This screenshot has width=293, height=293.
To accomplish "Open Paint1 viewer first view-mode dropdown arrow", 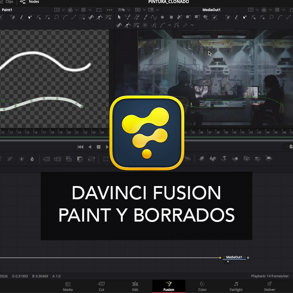I will (63, 10).
